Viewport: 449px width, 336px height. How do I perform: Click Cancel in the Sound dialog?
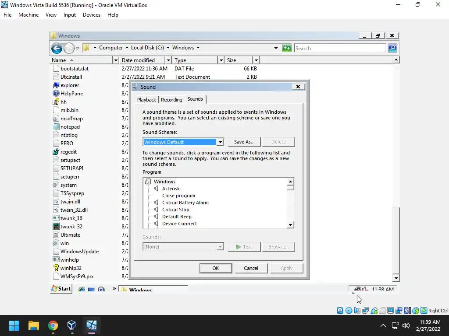click(251, 268)
